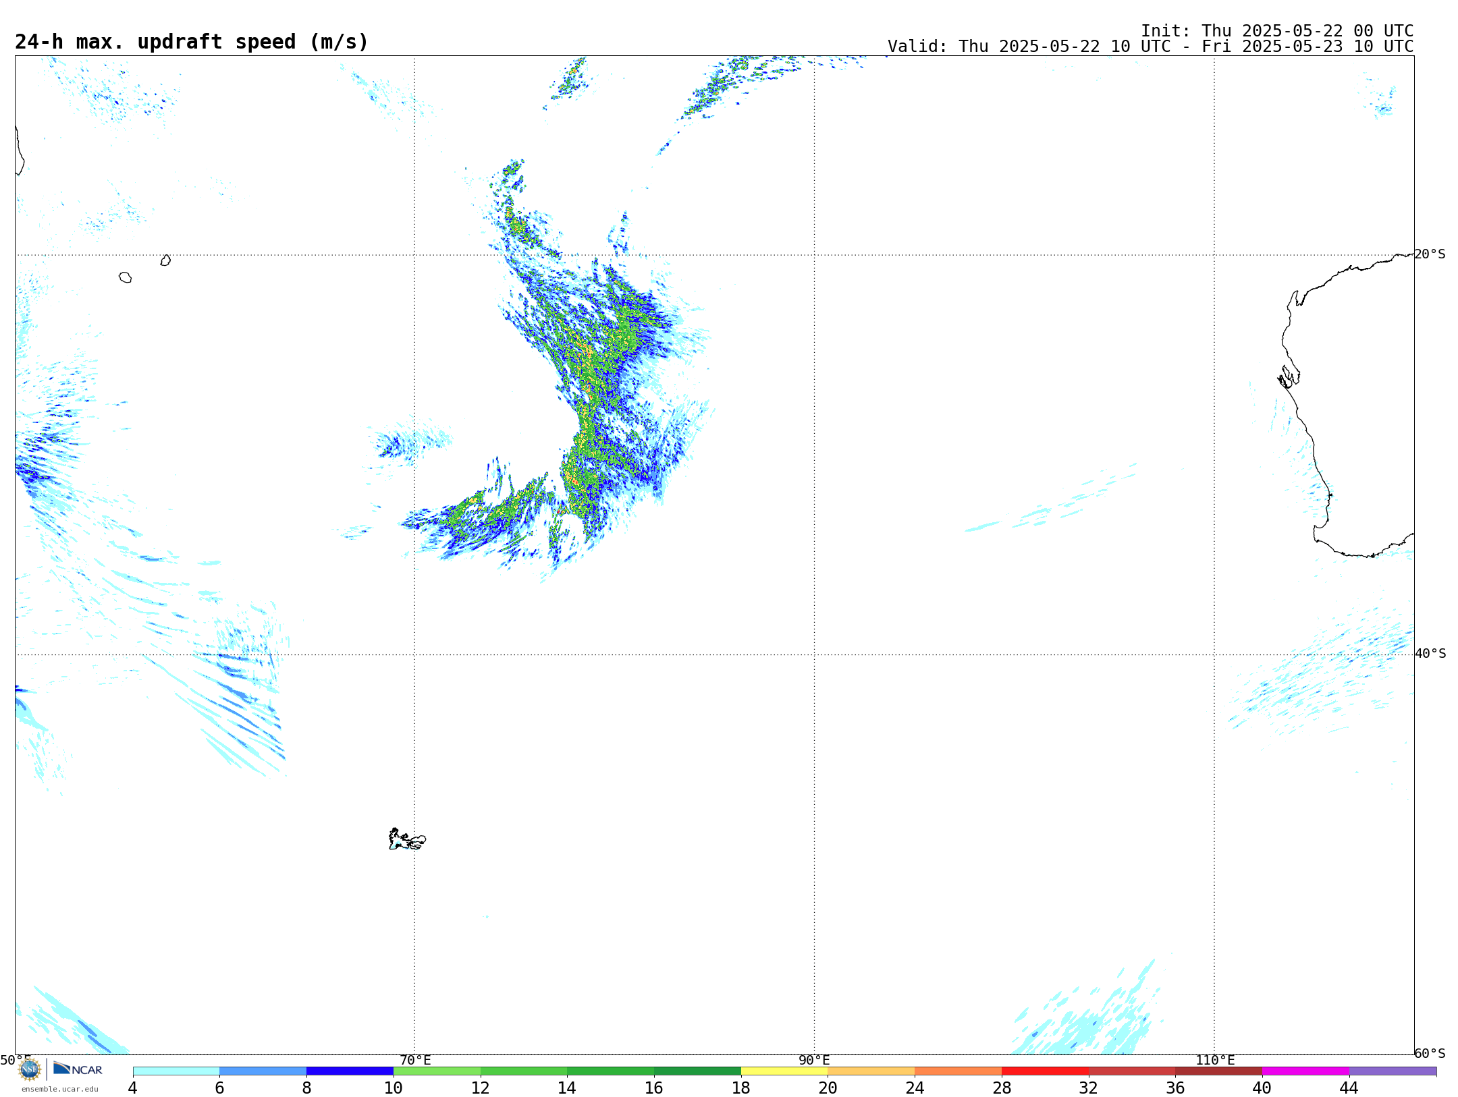Click the Kerguelen Islands outline near 70°E

click(407, 839)
